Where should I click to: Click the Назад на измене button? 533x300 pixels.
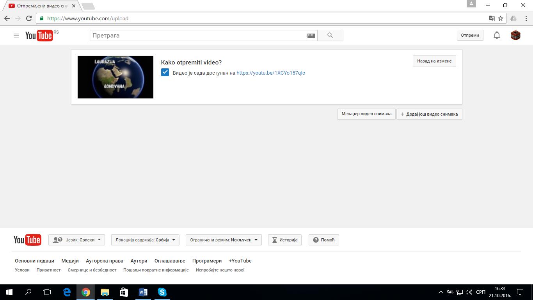click(434, 61)
